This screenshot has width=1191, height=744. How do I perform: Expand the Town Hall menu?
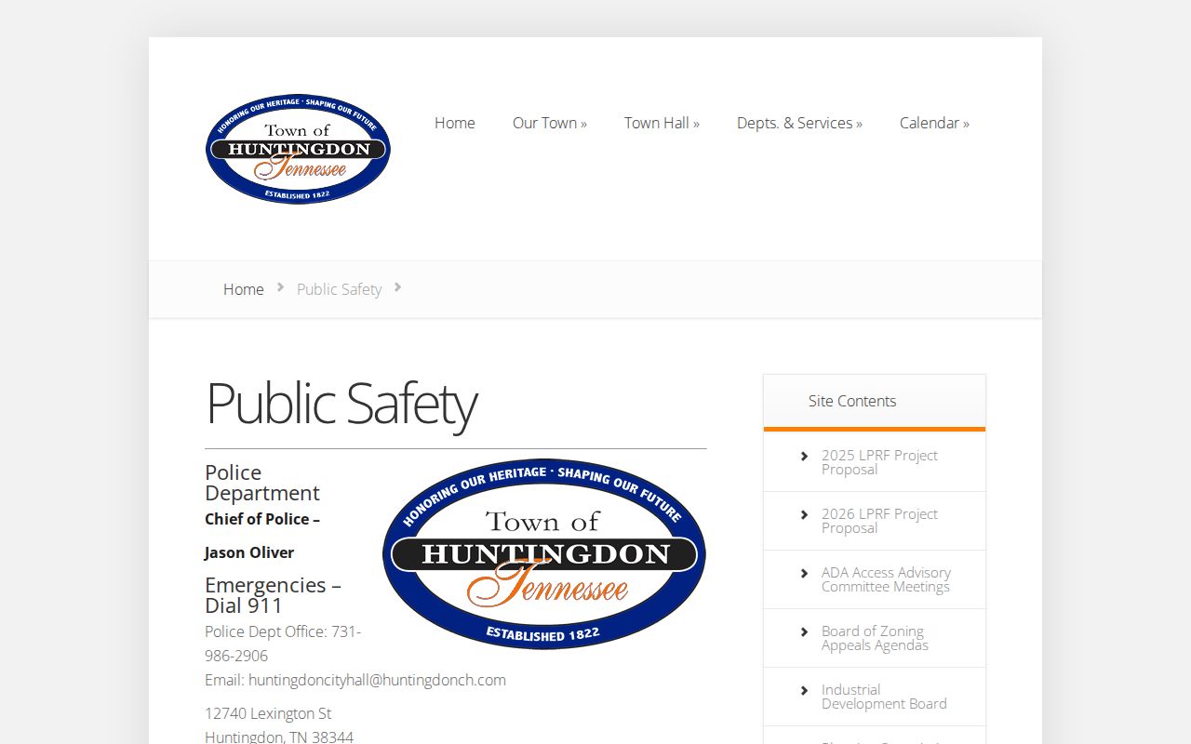point(662,123)
